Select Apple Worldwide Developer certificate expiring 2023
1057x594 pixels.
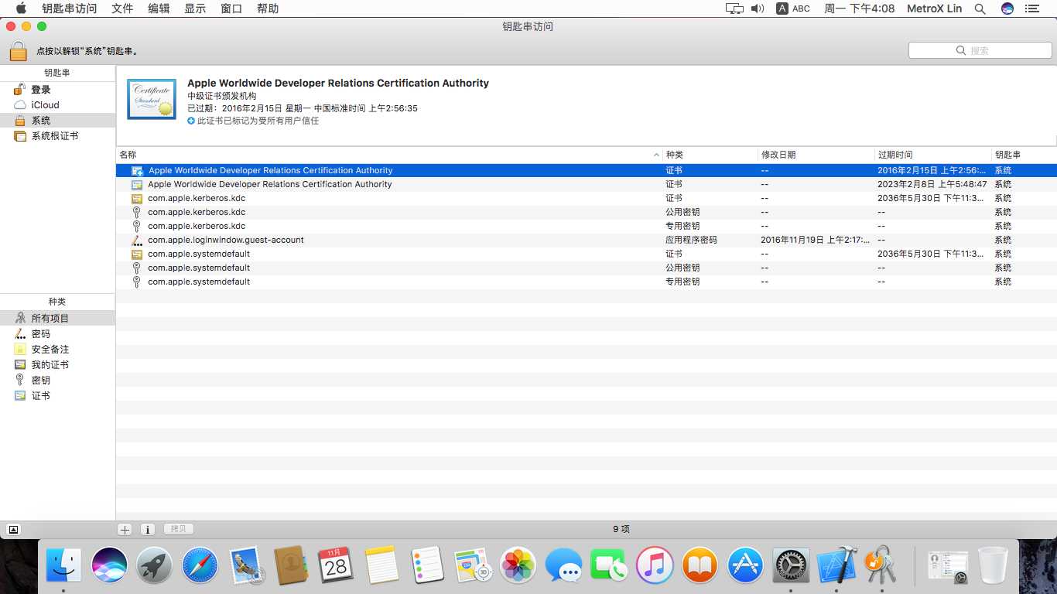587,184
